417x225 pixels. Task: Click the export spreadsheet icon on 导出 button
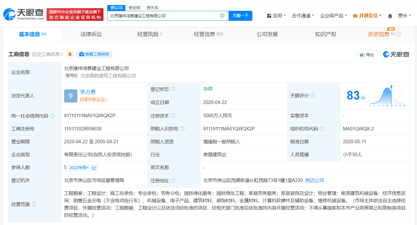[x=362, y=55]
